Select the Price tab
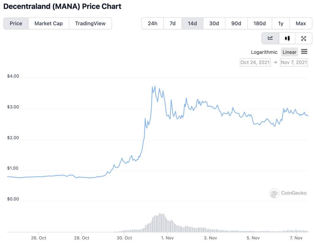 point(16,24)
